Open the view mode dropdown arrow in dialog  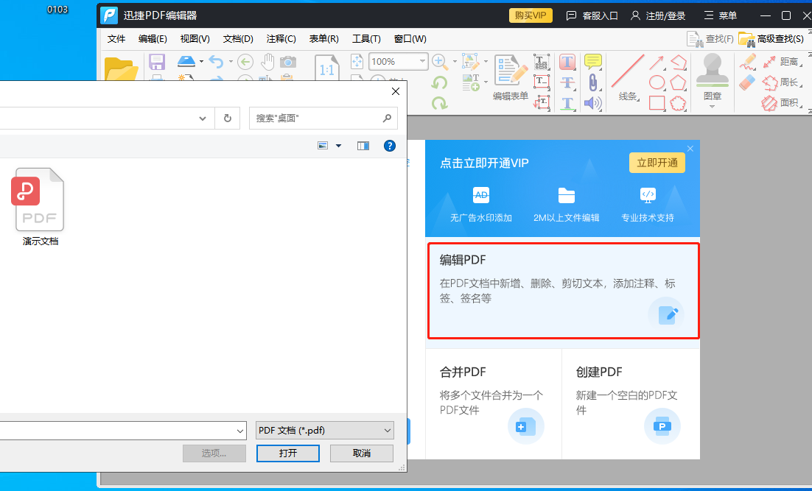339,146
